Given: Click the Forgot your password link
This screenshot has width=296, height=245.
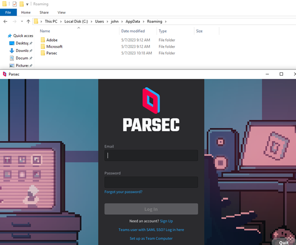Looking at the screenshot, I should coord(123,192).
